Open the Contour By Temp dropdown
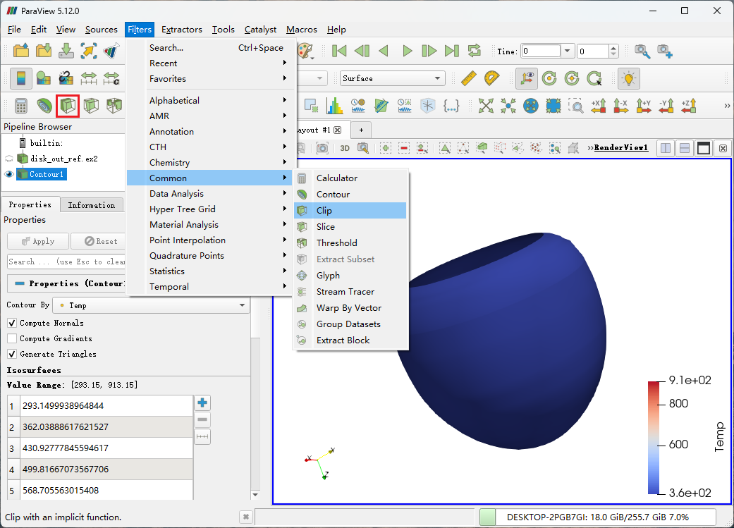Image resolution: width=734 pixels, height=528 pixels. coord(151,305)
